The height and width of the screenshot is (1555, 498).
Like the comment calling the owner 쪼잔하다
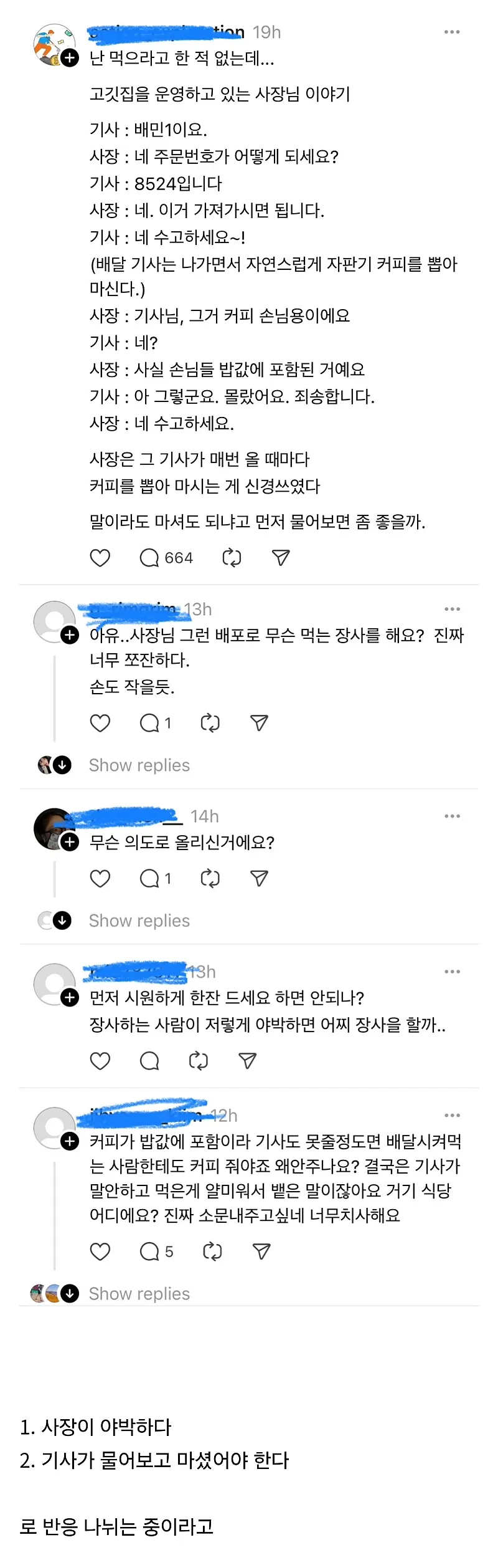(x=100, y=723)
